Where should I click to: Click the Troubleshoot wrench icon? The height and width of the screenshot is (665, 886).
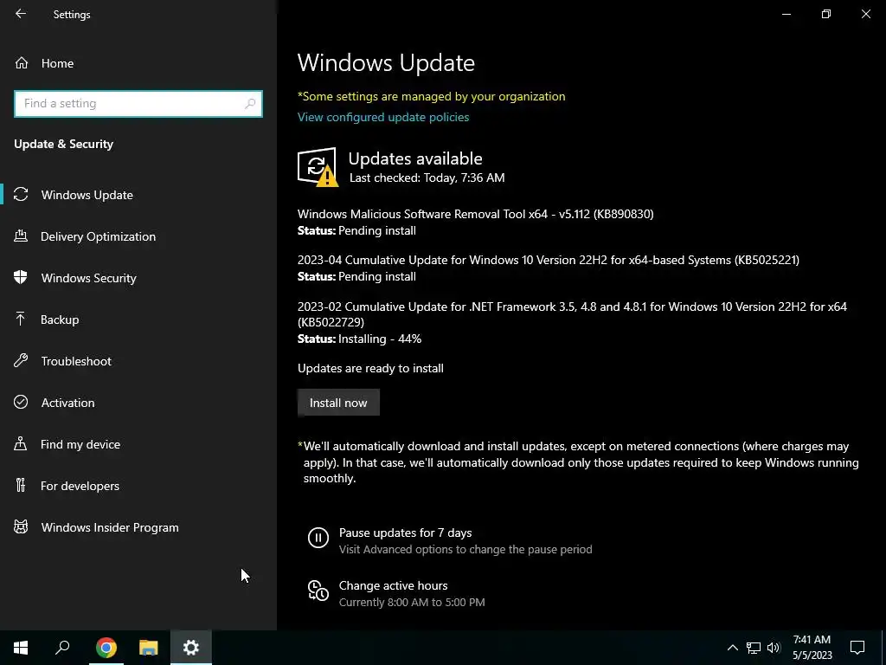[21, 361]
